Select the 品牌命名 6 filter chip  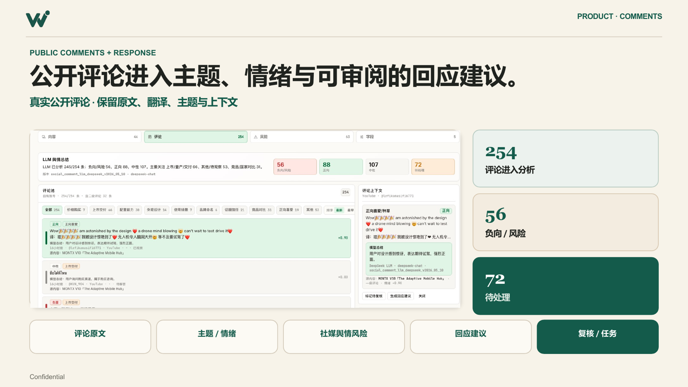208,210
